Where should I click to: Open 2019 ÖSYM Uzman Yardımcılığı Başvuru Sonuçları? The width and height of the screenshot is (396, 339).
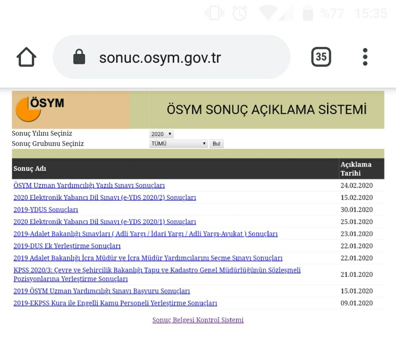pyautogui.click(x=102, y=291)
